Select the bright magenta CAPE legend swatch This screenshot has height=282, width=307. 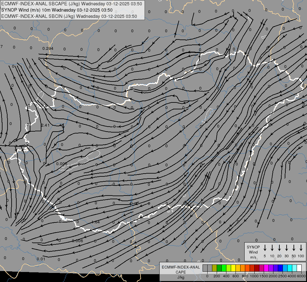coord(266,268)
